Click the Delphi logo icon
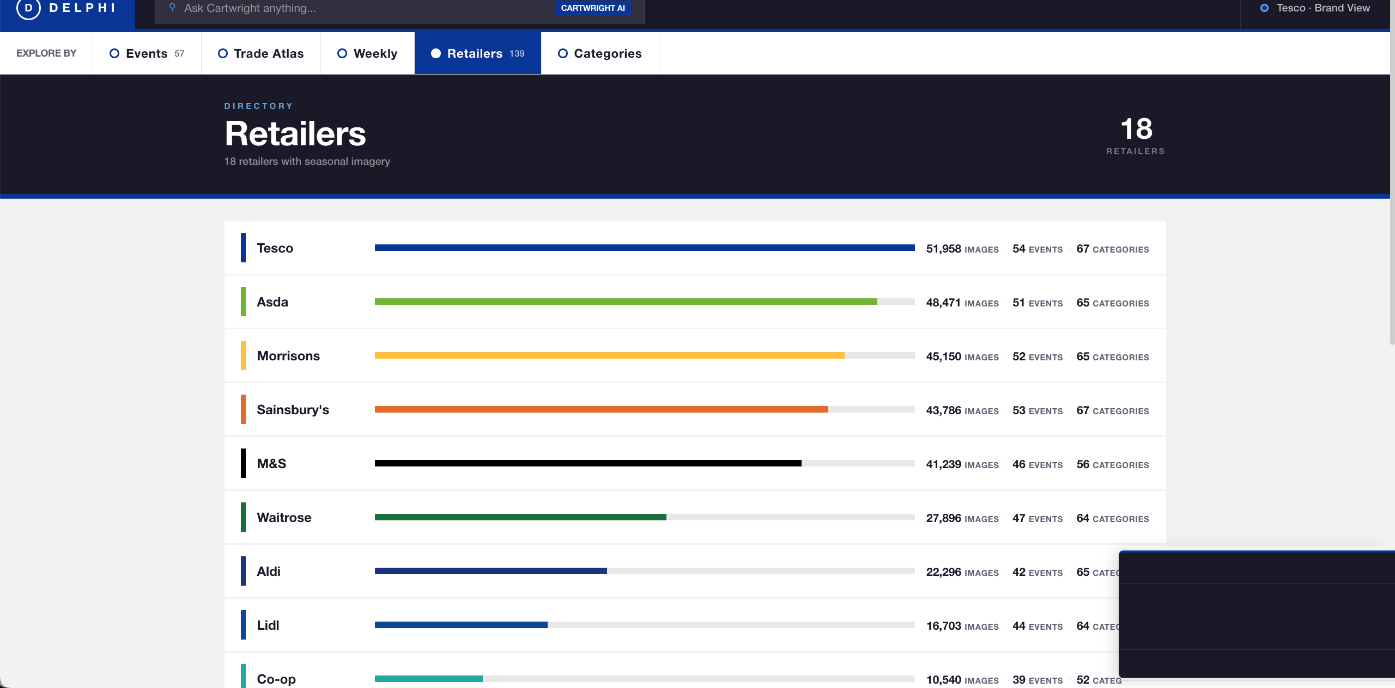The image size is (1395, 688). point(28,8)
